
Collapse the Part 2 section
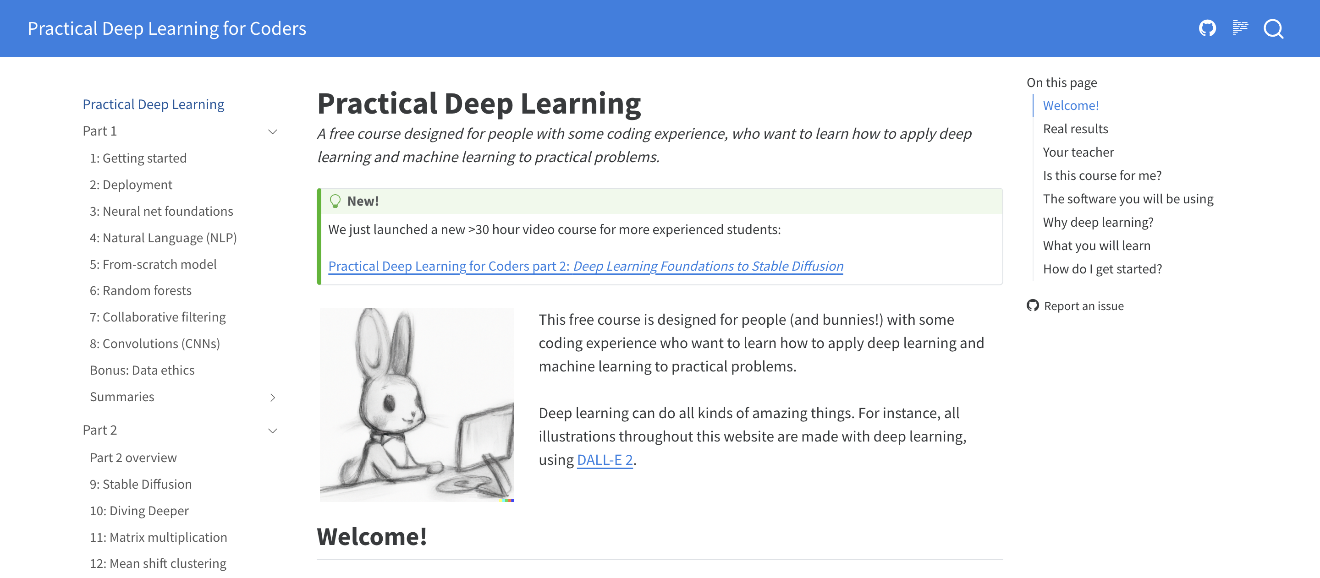(x=272, y=431)
